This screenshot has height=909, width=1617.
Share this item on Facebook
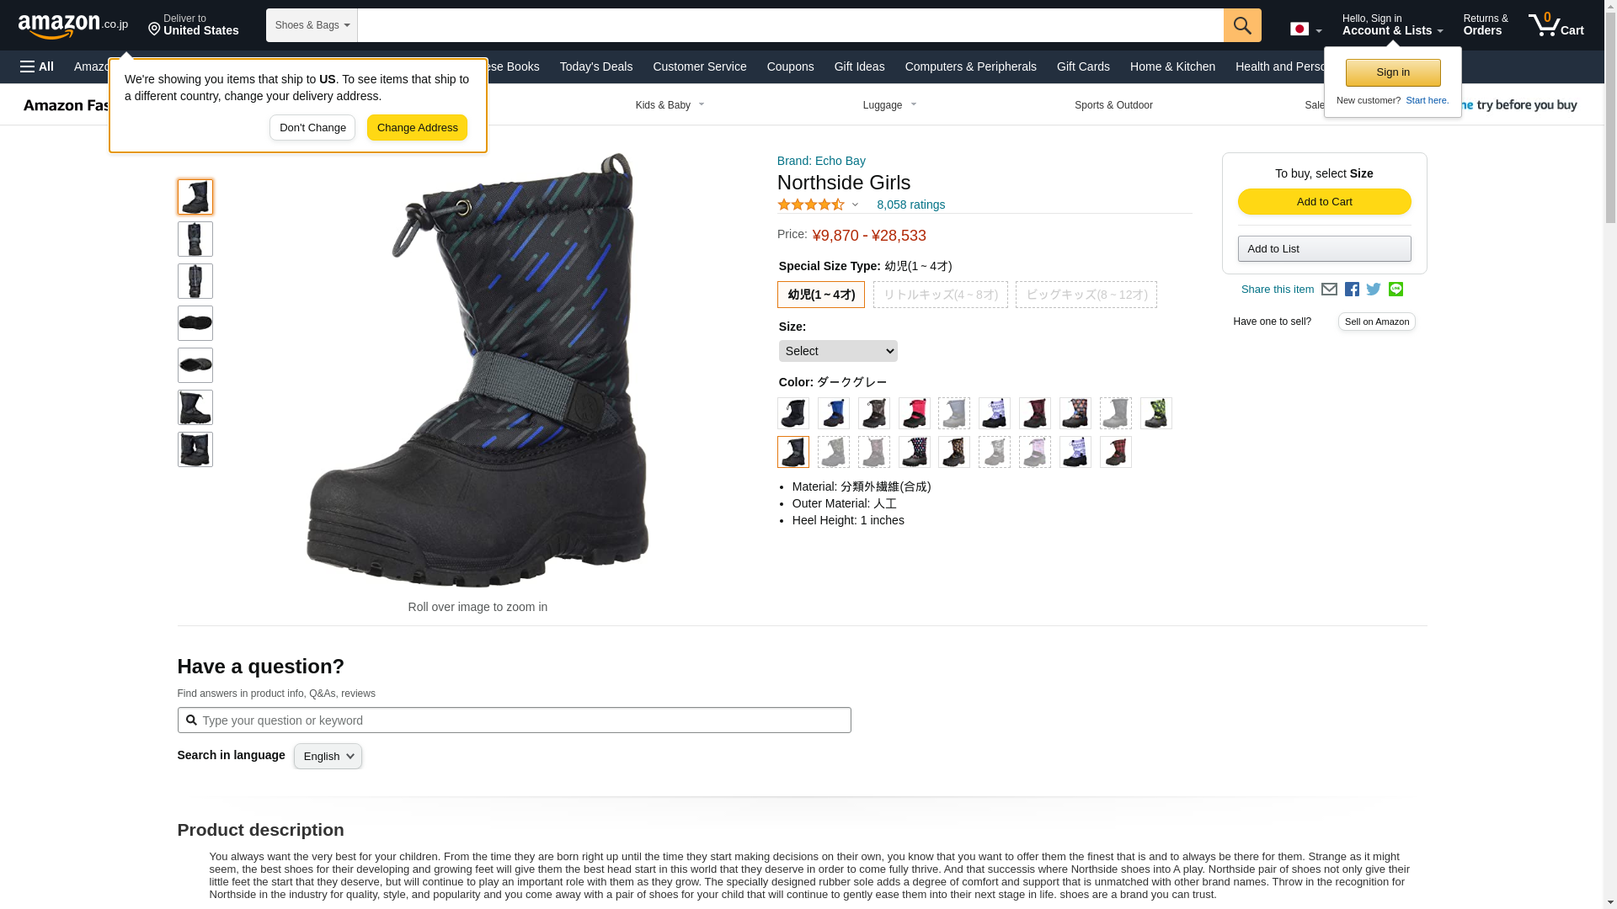[x=1352, y=290]
